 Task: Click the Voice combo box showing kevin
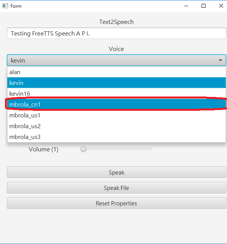117,60
